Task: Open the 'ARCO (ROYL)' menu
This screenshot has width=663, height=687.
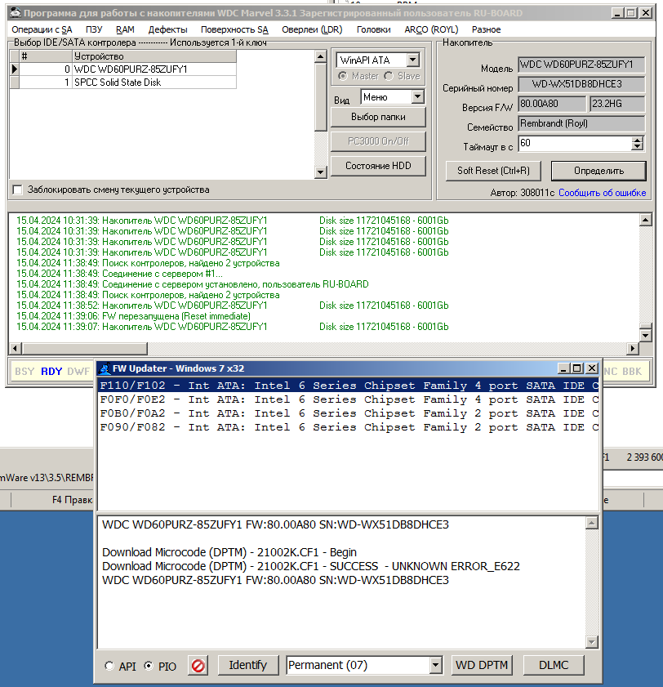Action: click(x=431, y=29)
